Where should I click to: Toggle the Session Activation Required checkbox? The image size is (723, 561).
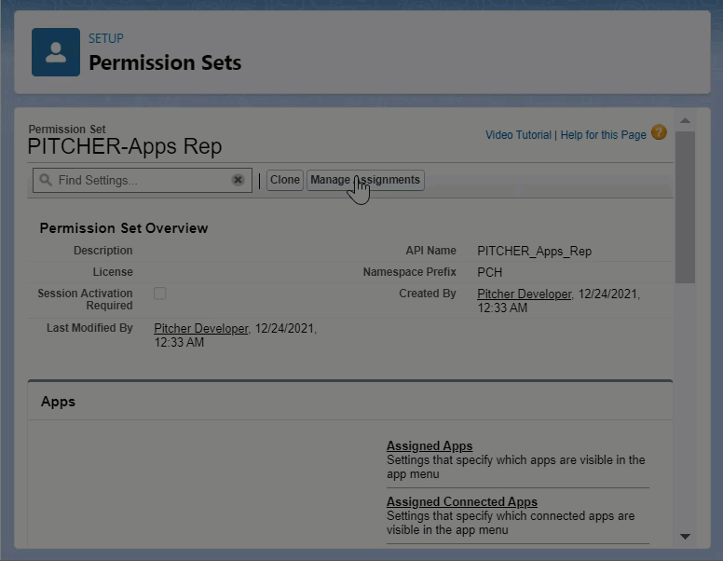click(160, 294)
